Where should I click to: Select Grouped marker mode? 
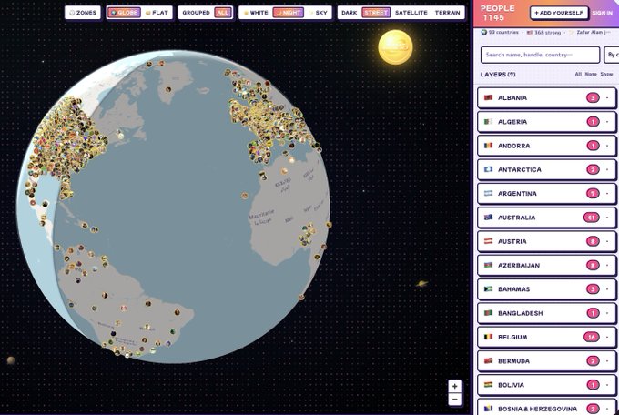pyautogui.click(x=197, y=13)
